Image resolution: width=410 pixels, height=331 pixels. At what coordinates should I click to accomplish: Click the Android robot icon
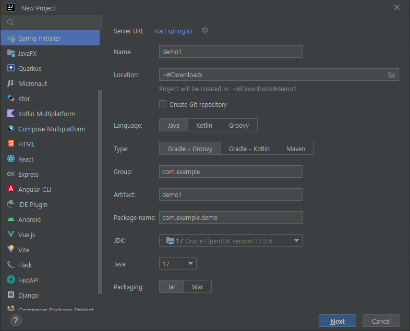pos(11,219)
